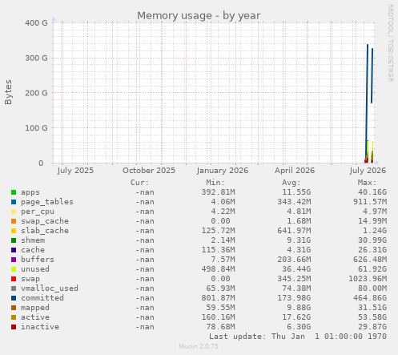
Task: Click the 'October 2025' x-axis label
Action: (x=149, y=171)
